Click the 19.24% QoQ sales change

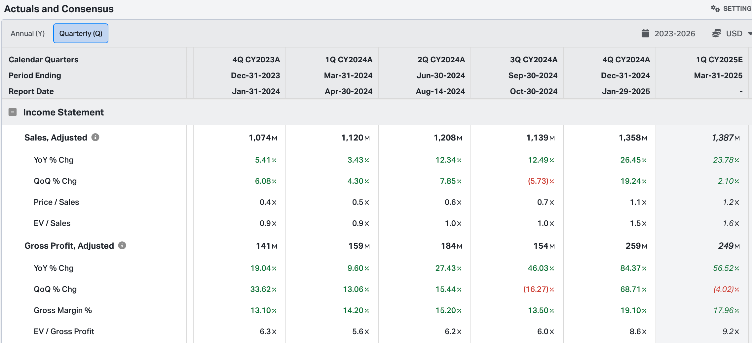tap(633, 181)
